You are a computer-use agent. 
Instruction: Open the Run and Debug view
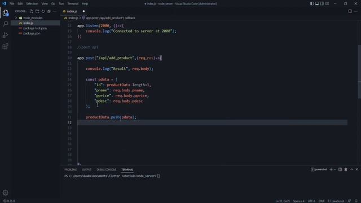[x=5, y=35]
